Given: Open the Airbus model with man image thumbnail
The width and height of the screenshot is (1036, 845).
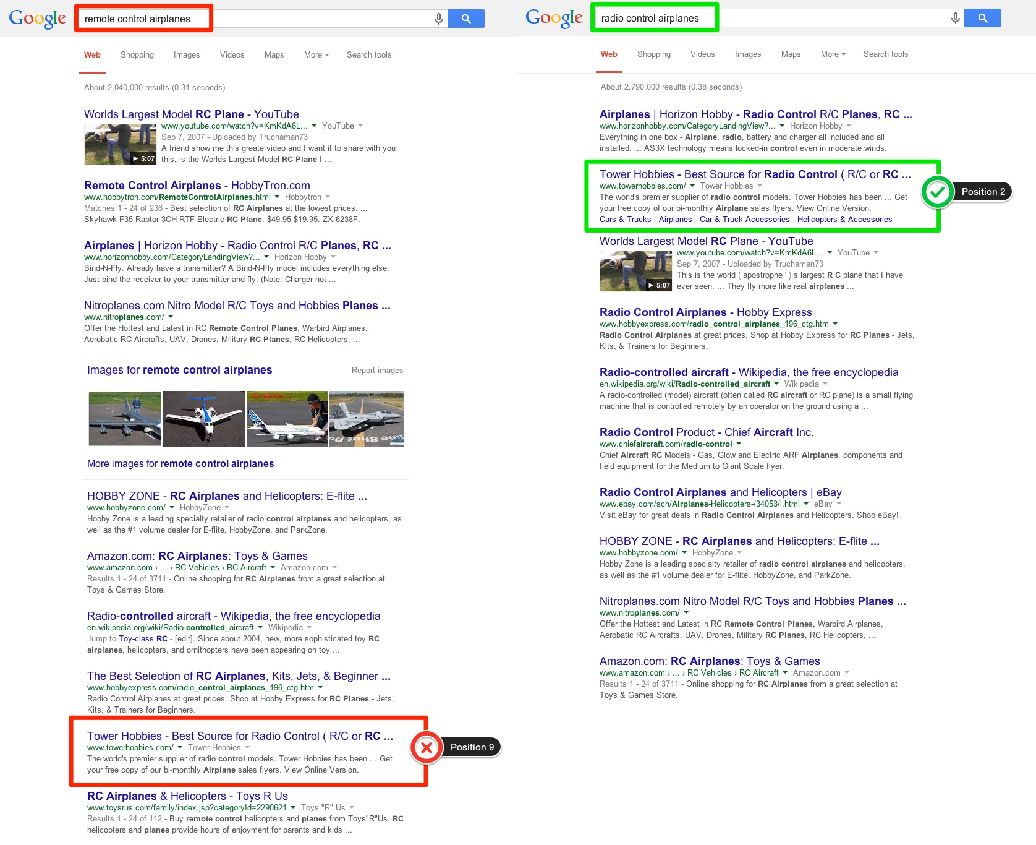Looking at the screenshot, I should tap(287, 419).
